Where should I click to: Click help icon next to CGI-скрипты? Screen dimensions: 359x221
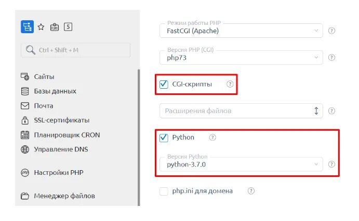tap(230, 84)
